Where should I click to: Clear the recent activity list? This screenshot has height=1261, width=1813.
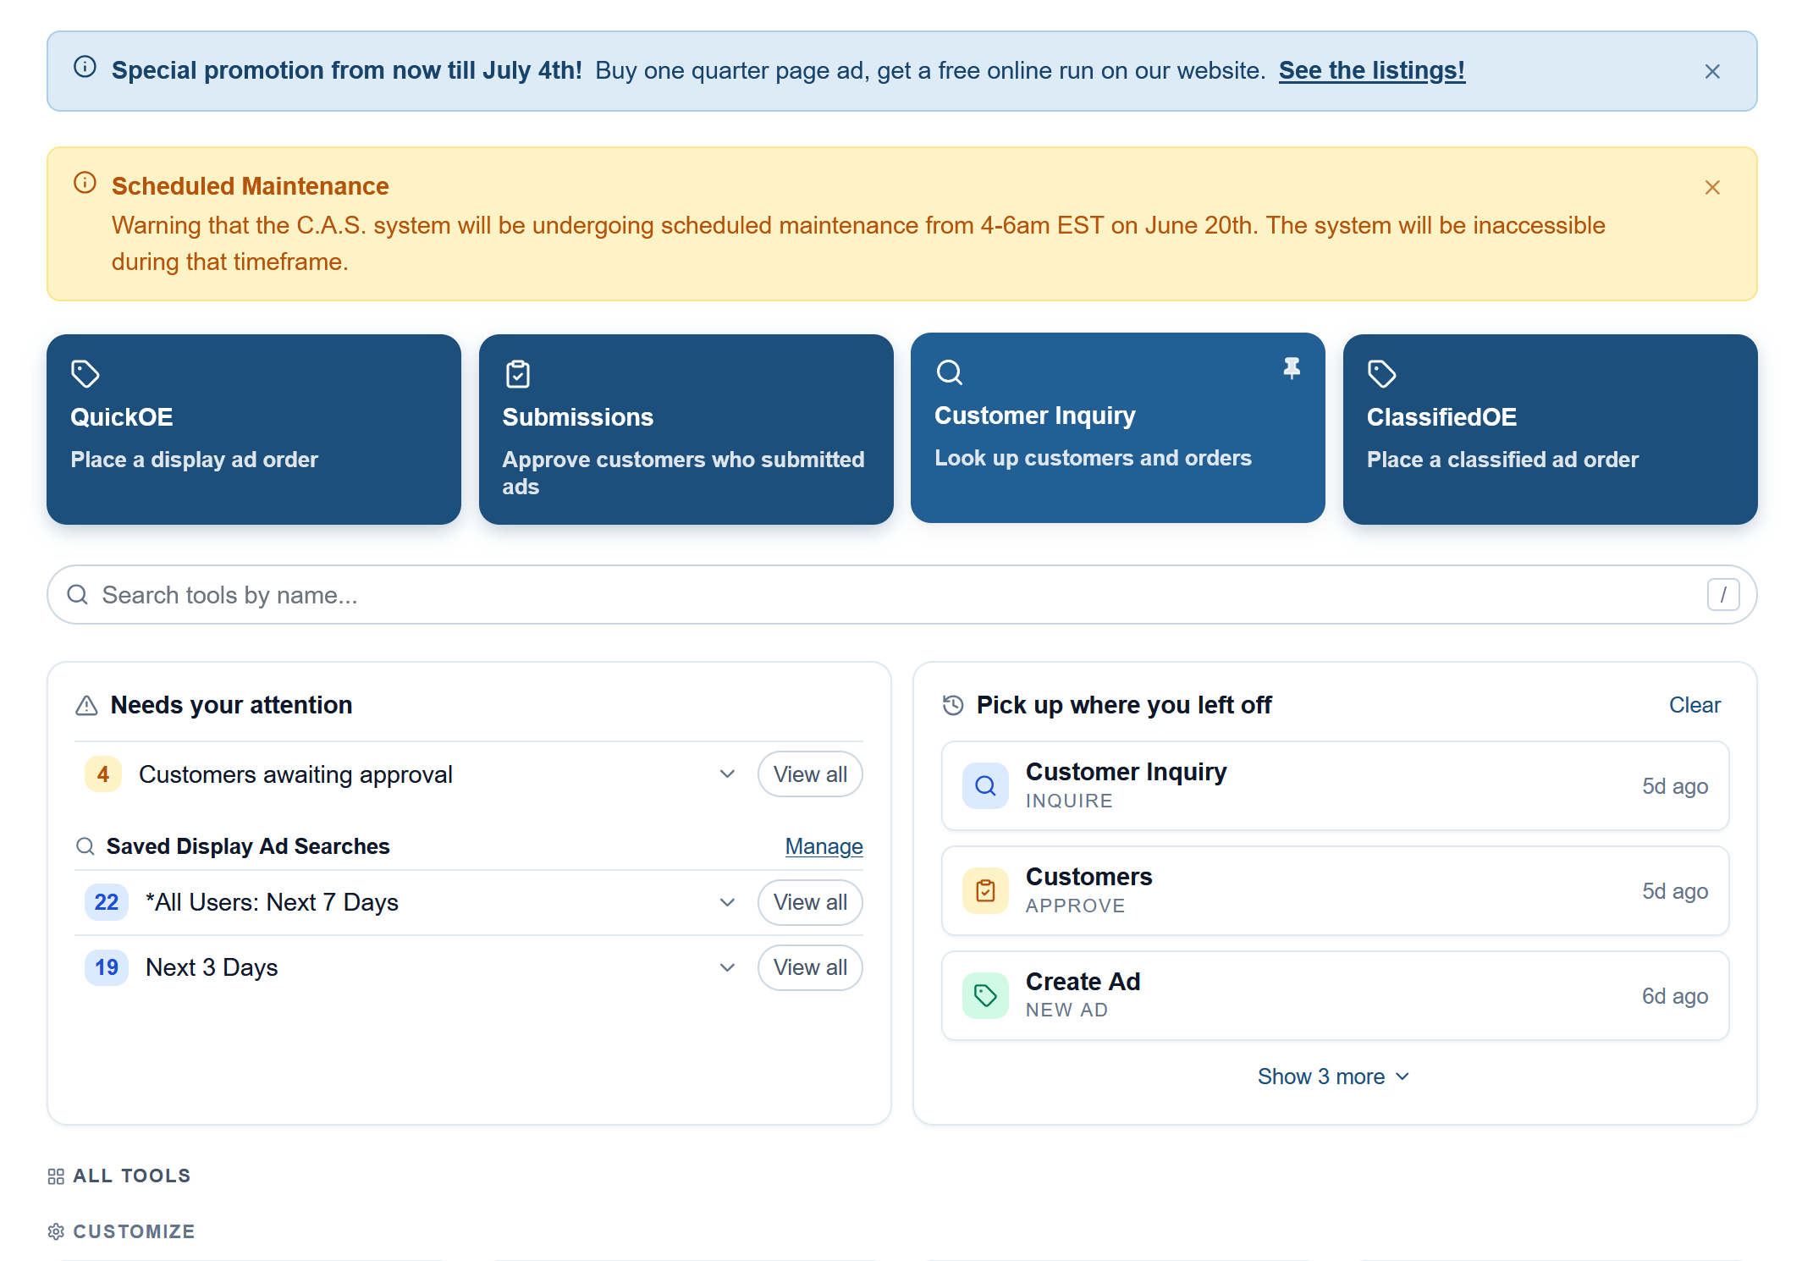click(x=1695, y=705)
